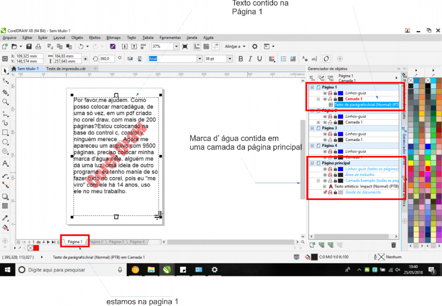The height and width of the screenshot is (306, 442).
Task: Toggle visibility of Grade de documento layer
Action: tap(324, 192)
